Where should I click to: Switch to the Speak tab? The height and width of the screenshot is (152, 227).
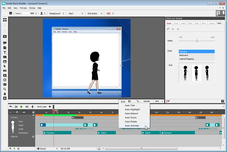pyautogui.click(x=169, y=23)
